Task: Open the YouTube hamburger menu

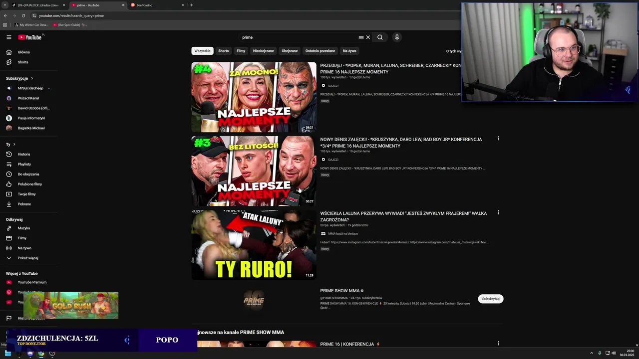Action: pyautogui.click(x=8, y=37)
